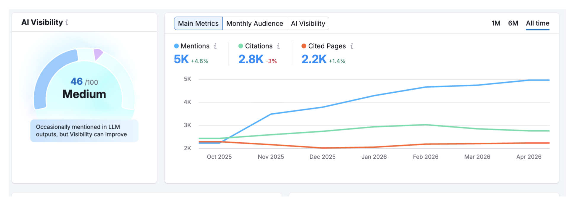Click the Mar 2026 axis label
Screen dimensions: 574x219
point(477,157)
